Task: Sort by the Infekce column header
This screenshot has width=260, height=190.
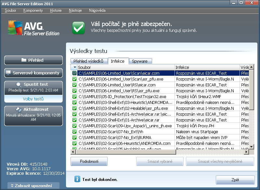Action: click(x=207, y=67)
